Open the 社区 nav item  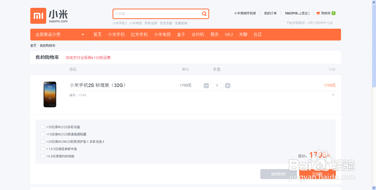tap(258, 35)
